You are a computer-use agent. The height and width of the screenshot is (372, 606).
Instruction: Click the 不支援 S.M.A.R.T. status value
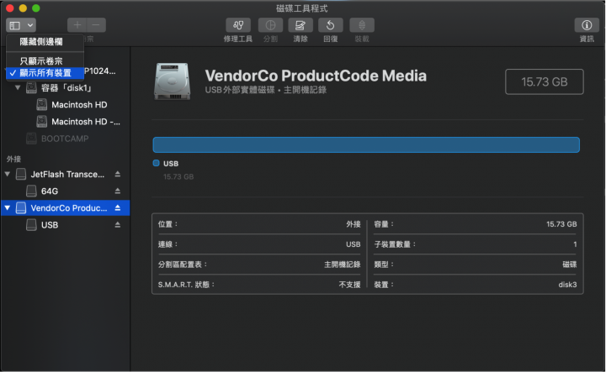coord(349,285)
